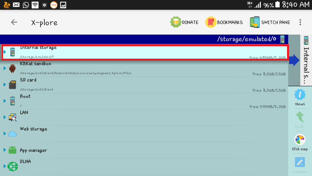Screen dimensions: 312x176
Task: Select the Root device icon
Action: coord(12,101)
